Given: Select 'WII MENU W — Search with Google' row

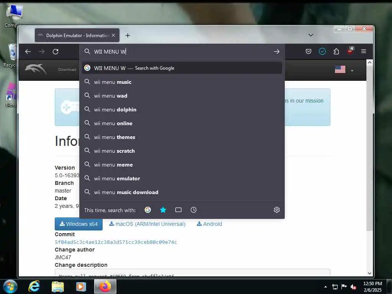Looking at the screenshot, I should click(x=182, y=68).
